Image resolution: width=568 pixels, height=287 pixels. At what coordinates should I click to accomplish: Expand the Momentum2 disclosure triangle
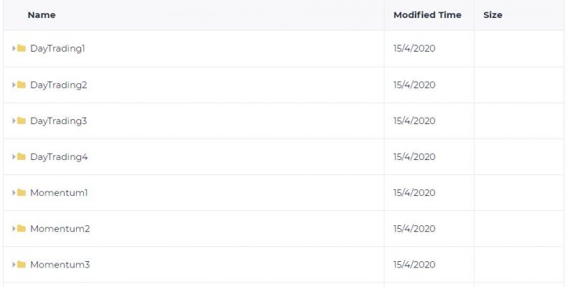tap(14, 228)
